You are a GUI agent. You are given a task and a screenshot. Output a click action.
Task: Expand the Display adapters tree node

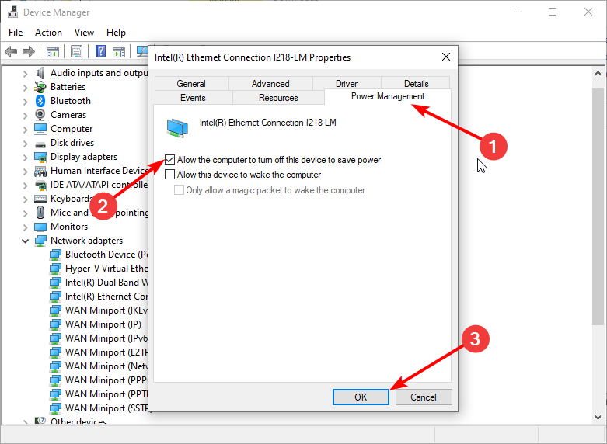tap(25, 158)
